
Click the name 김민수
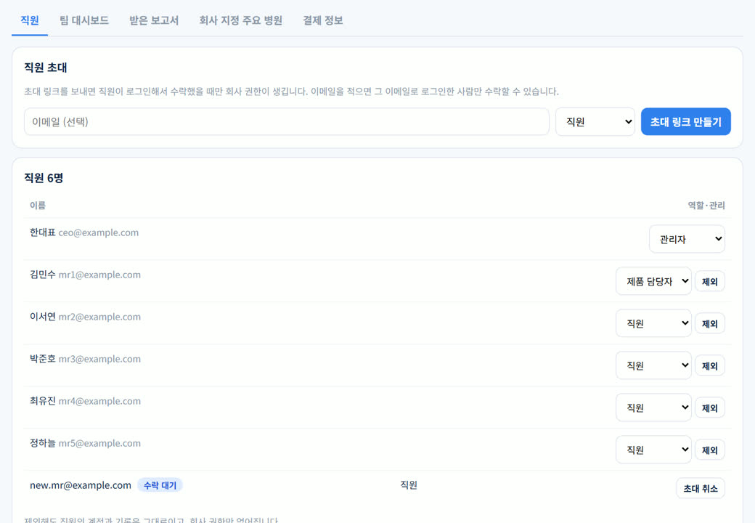pos(42,275)
